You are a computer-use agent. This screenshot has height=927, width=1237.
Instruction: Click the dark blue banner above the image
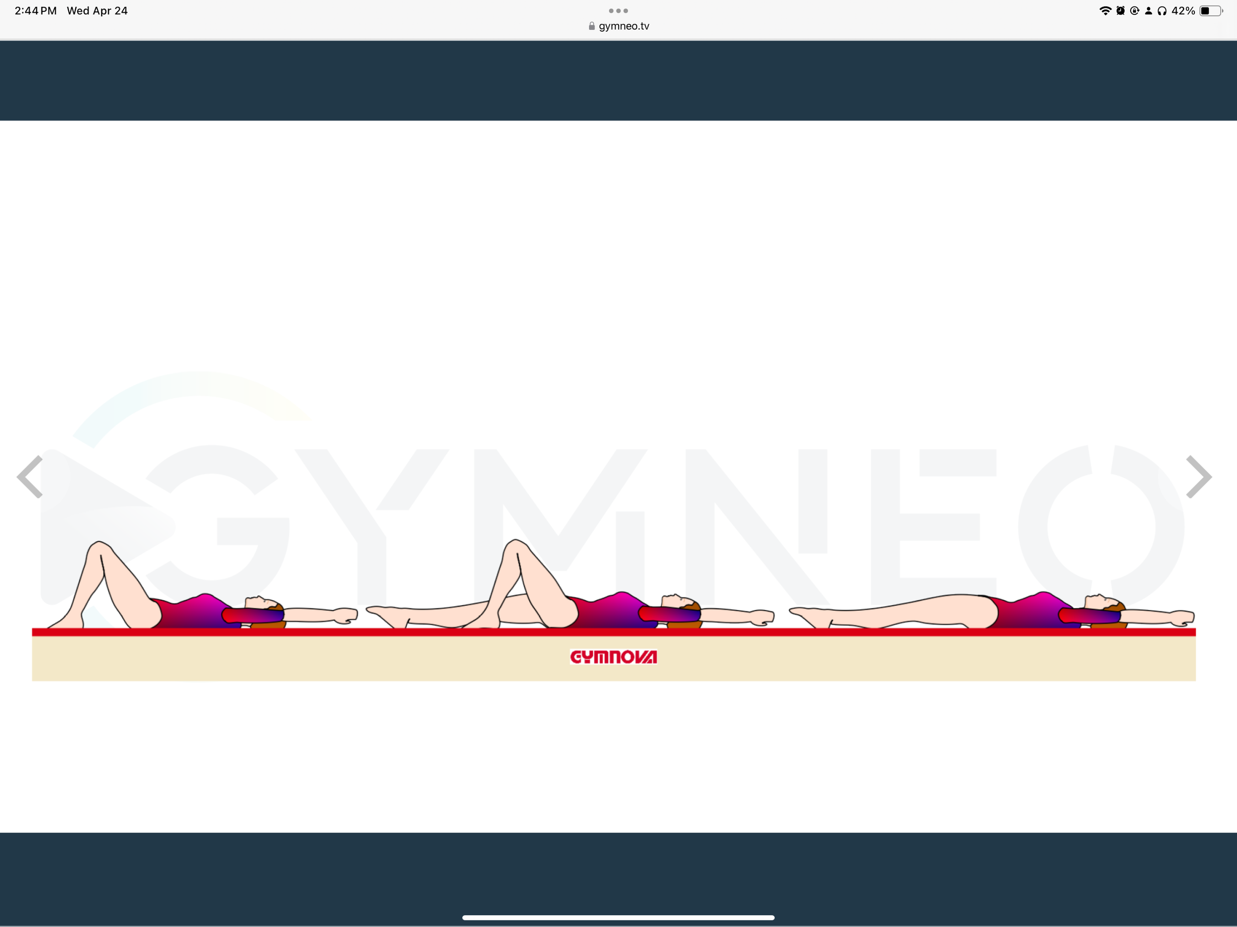coord(618,80)
